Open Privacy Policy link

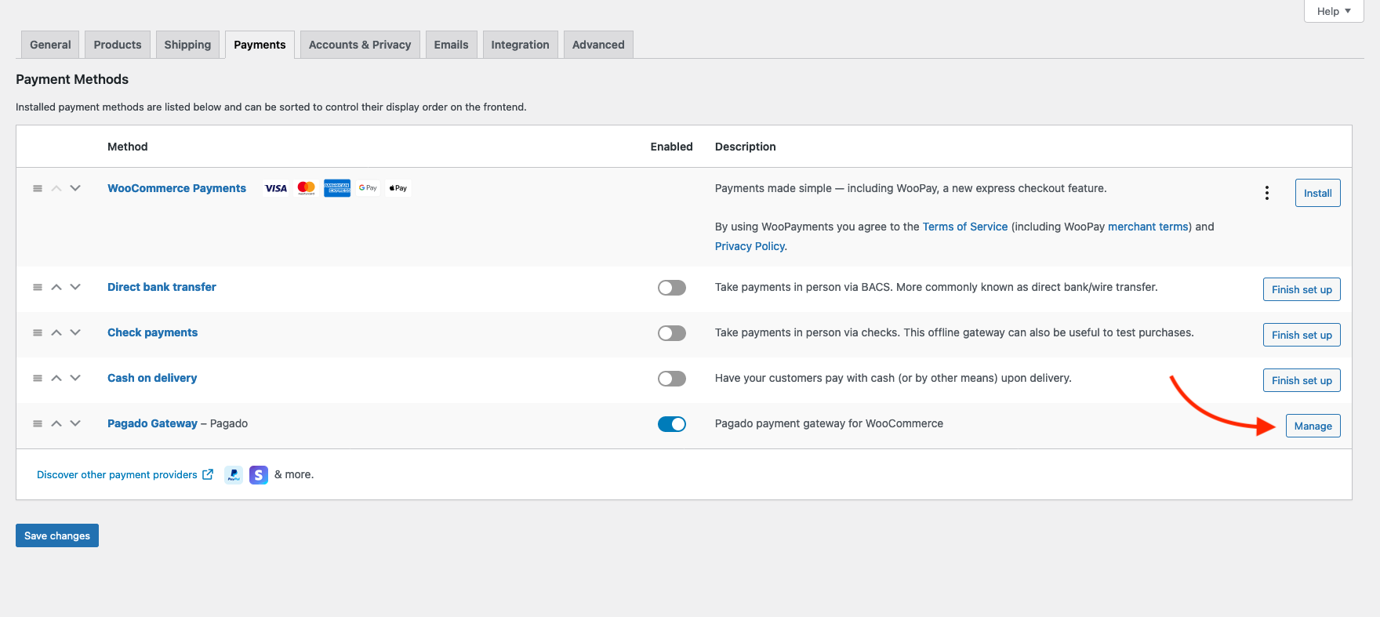(750, 246)
